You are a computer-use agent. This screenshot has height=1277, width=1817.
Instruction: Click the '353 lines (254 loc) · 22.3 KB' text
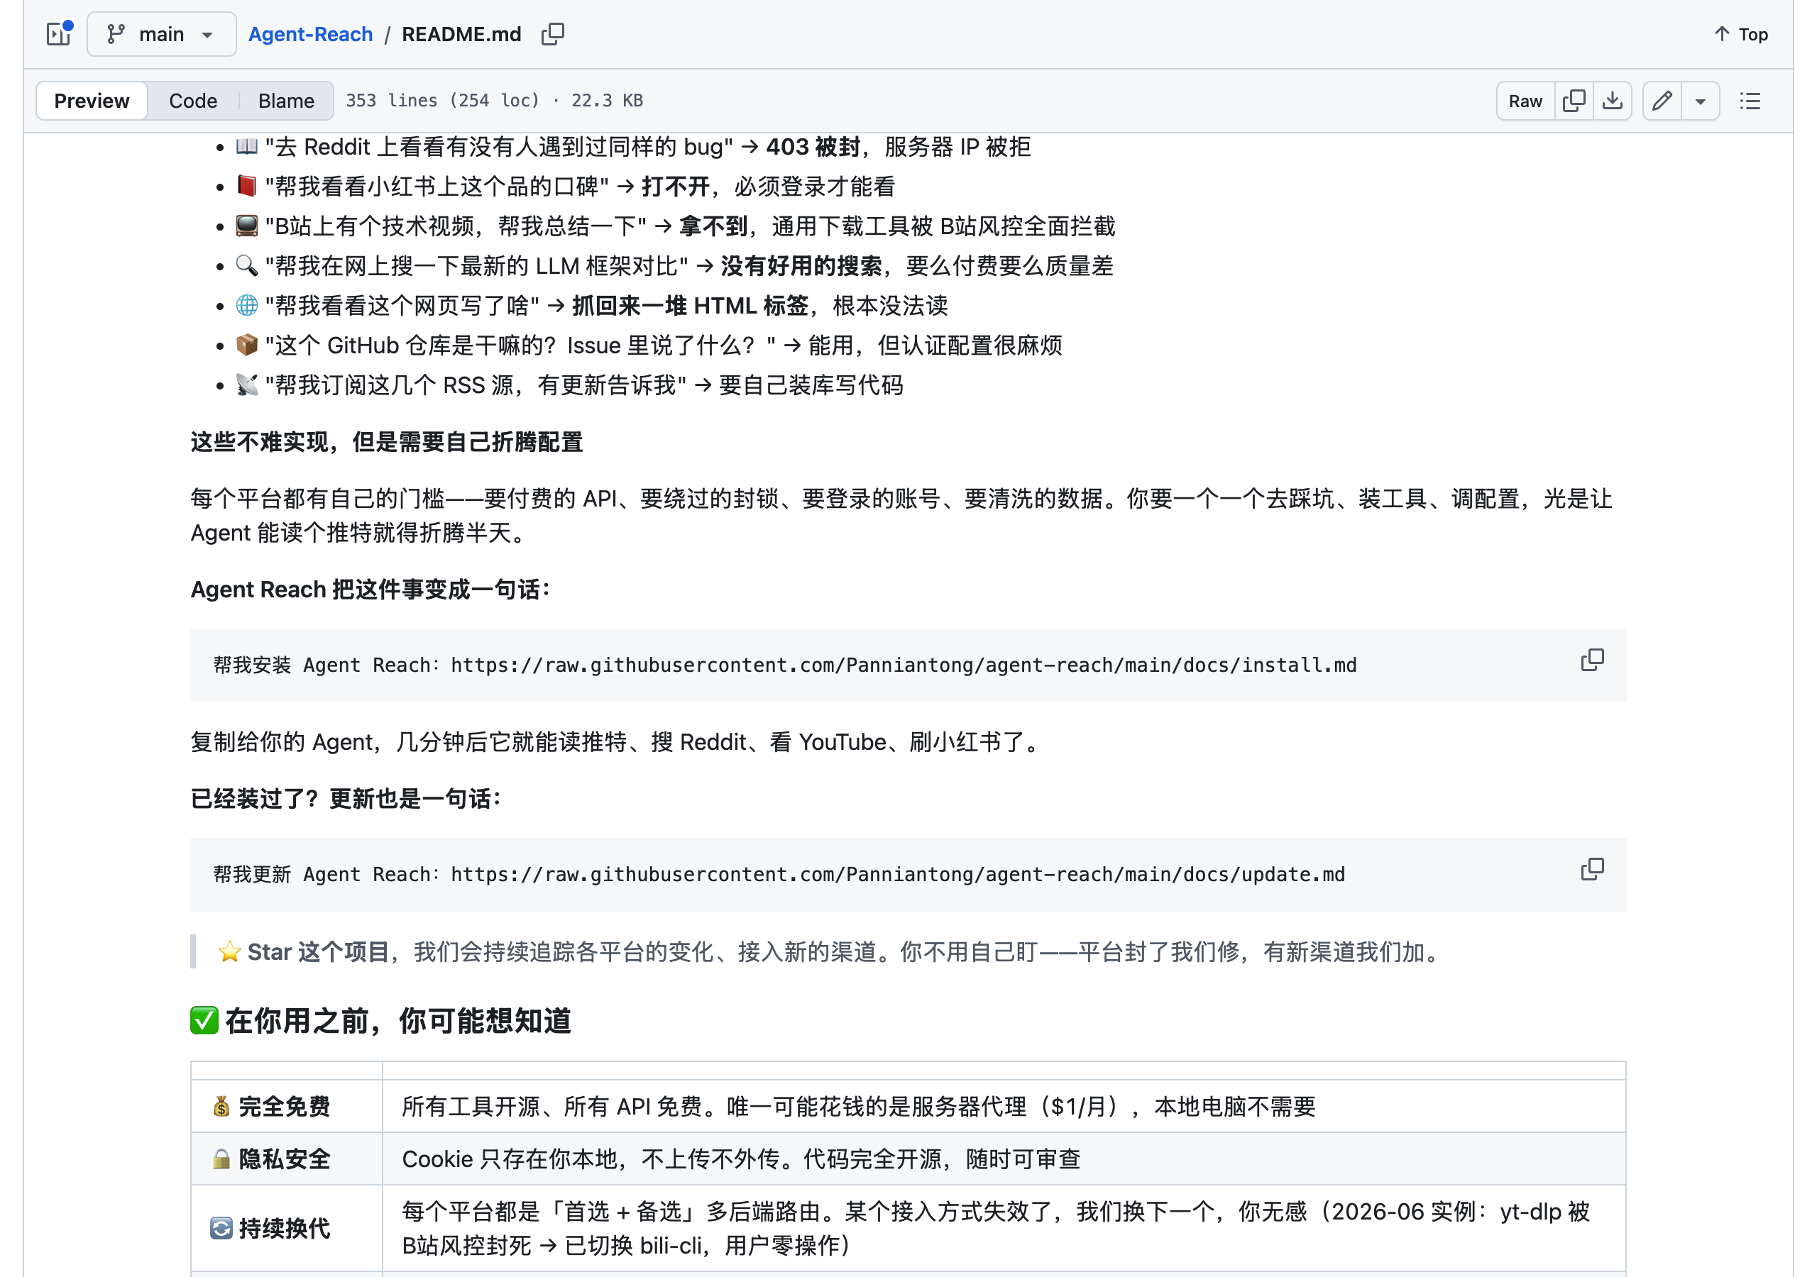pyautogui.click(x=495, y=101)
